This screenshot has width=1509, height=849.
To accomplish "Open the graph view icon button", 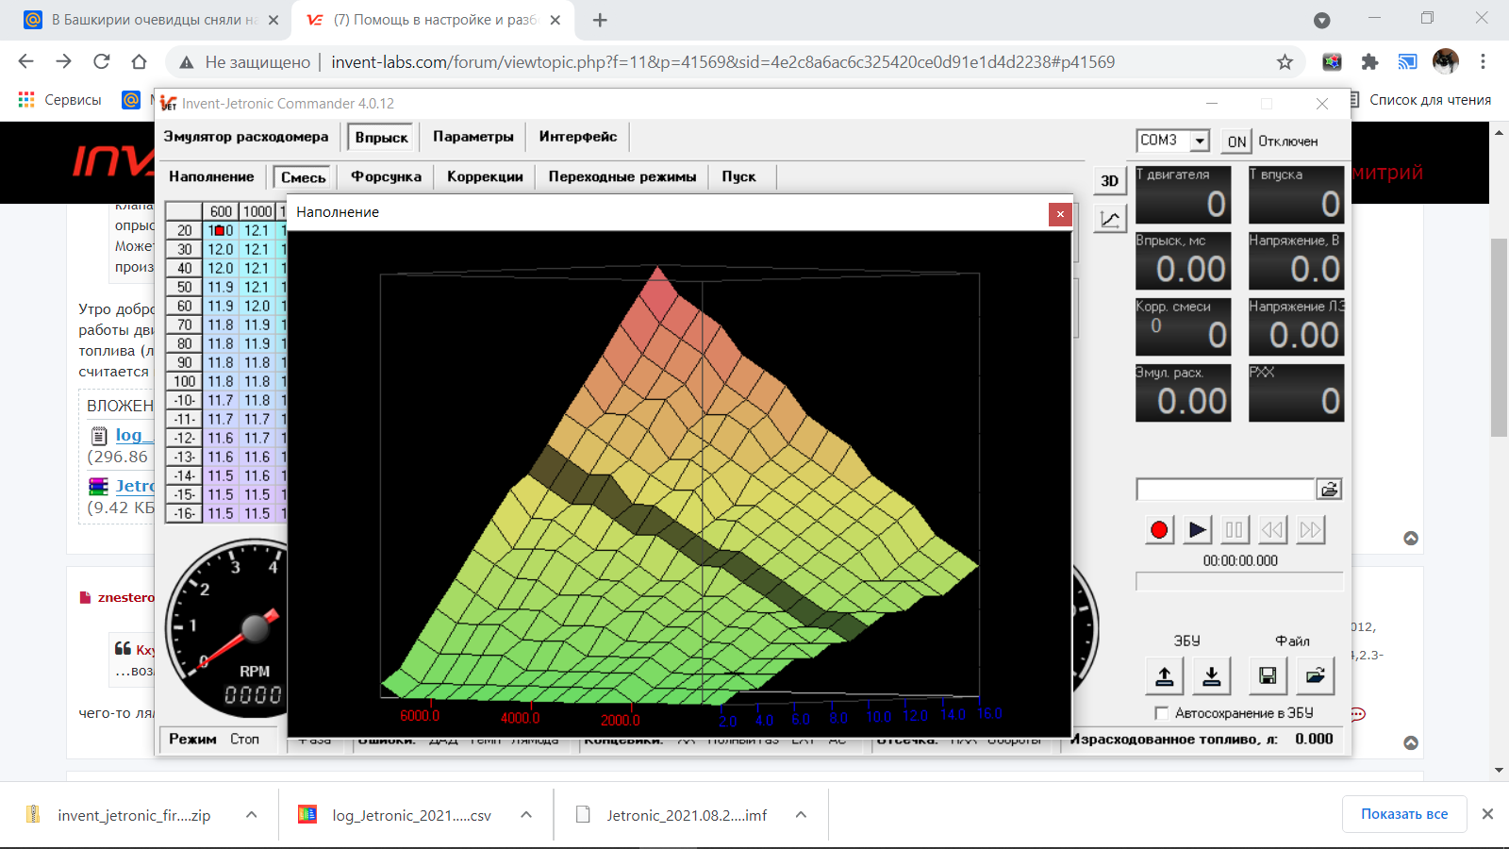I will (1110, 220).
